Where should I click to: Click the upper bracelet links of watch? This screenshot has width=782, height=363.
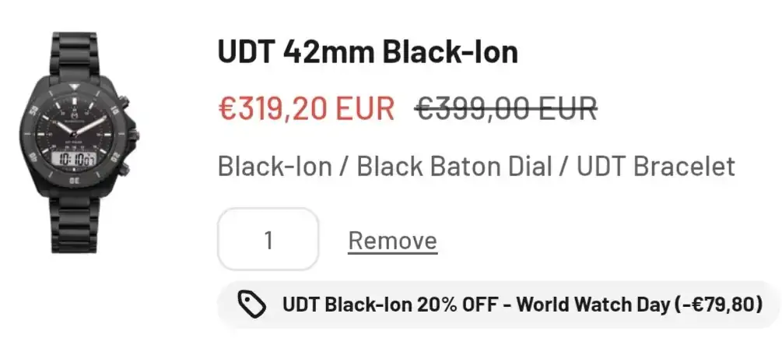click(x=75, y=56)
